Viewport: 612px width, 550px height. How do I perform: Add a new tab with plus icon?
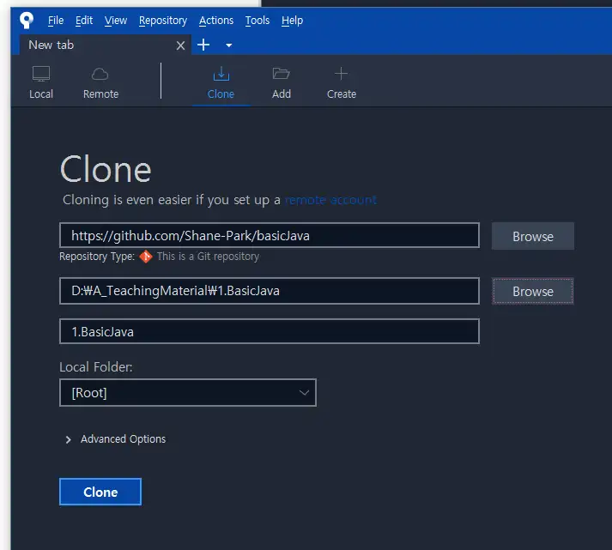tap(203, 45)
